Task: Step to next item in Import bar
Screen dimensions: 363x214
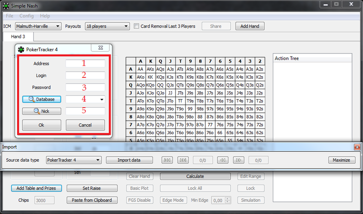Action: pyautogui.click(x=239, y=160)
